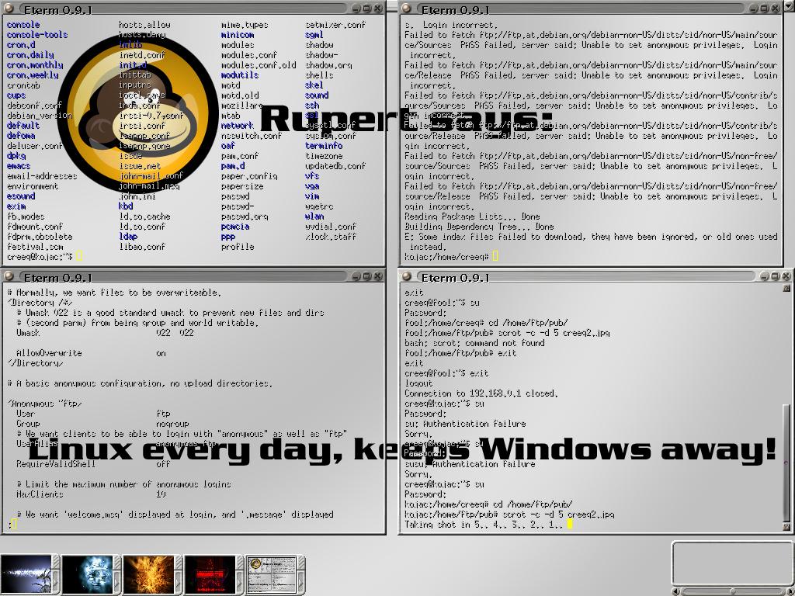Switch to the third pager desktop with orange flames
795x596 pixels.
[x=148, y=574]
